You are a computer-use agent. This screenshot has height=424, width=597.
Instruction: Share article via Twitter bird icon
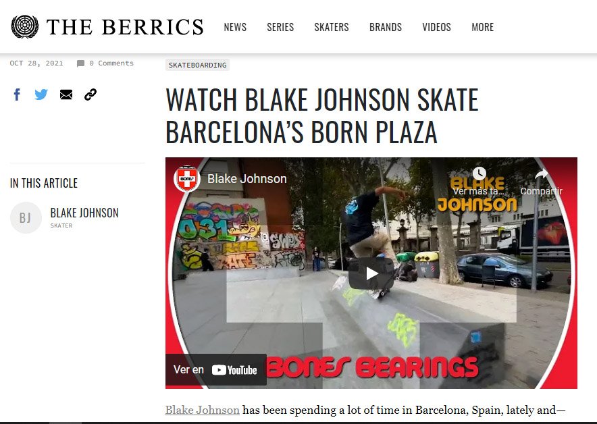[41, 95]
